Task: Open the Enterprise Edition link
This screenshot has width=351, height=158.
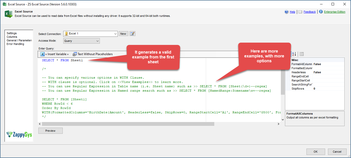Action: pyautogui.click(x=335, y=12)
